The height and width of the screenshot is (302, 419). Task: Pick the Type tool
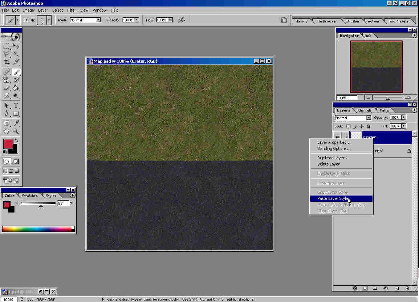[x=16, y=106]
